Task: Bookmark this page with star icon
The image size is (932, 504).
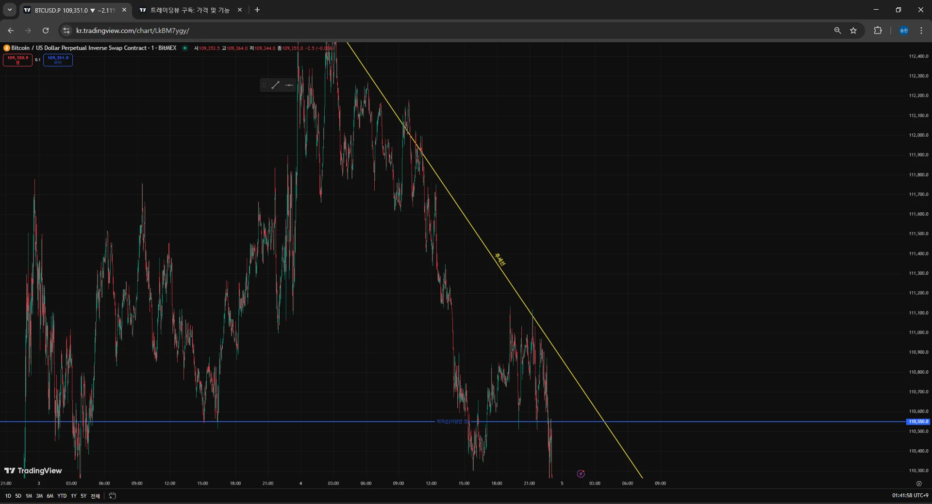Action: click(853, 31)
